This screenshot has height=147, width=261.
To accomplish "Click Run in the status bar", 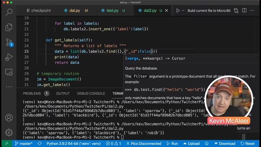I will click(x=172, y=143).
